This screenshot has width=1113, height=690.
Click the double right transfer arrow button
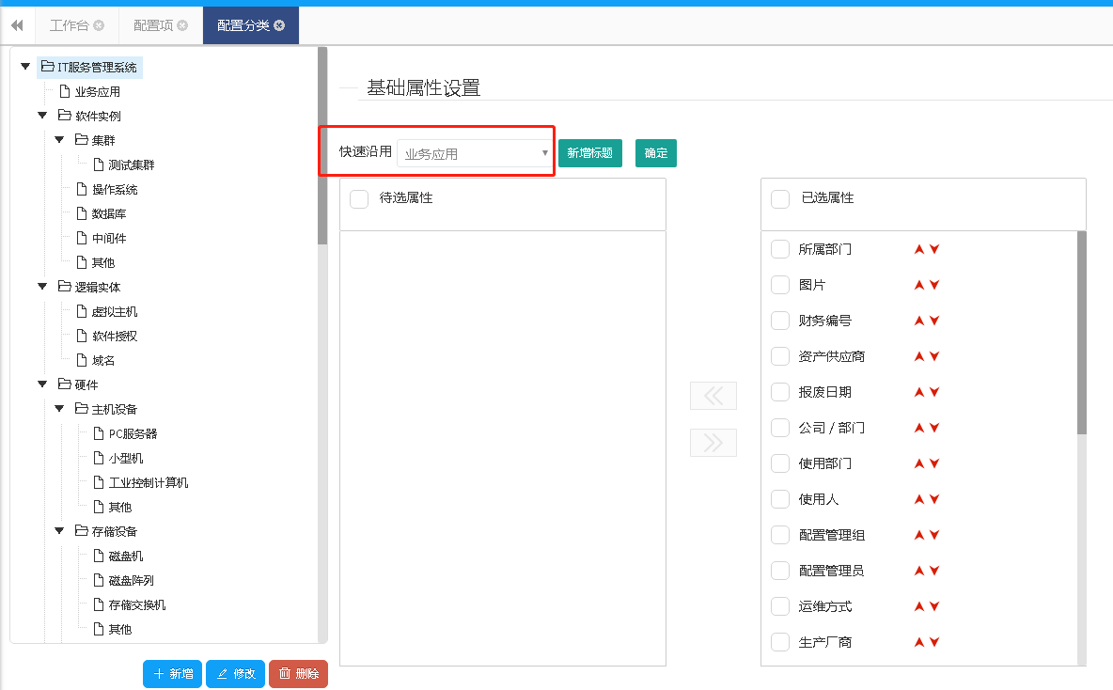pyautogui.click(x=713, y=443)
